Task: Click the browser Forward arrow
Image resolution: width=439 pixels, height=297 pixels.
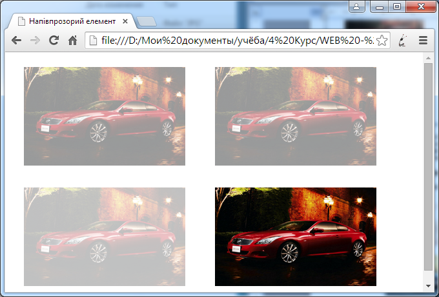Action: click(35, 40)
